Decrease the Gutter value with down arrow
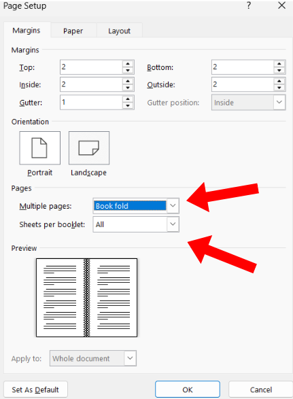 click(x=128, y=105)
